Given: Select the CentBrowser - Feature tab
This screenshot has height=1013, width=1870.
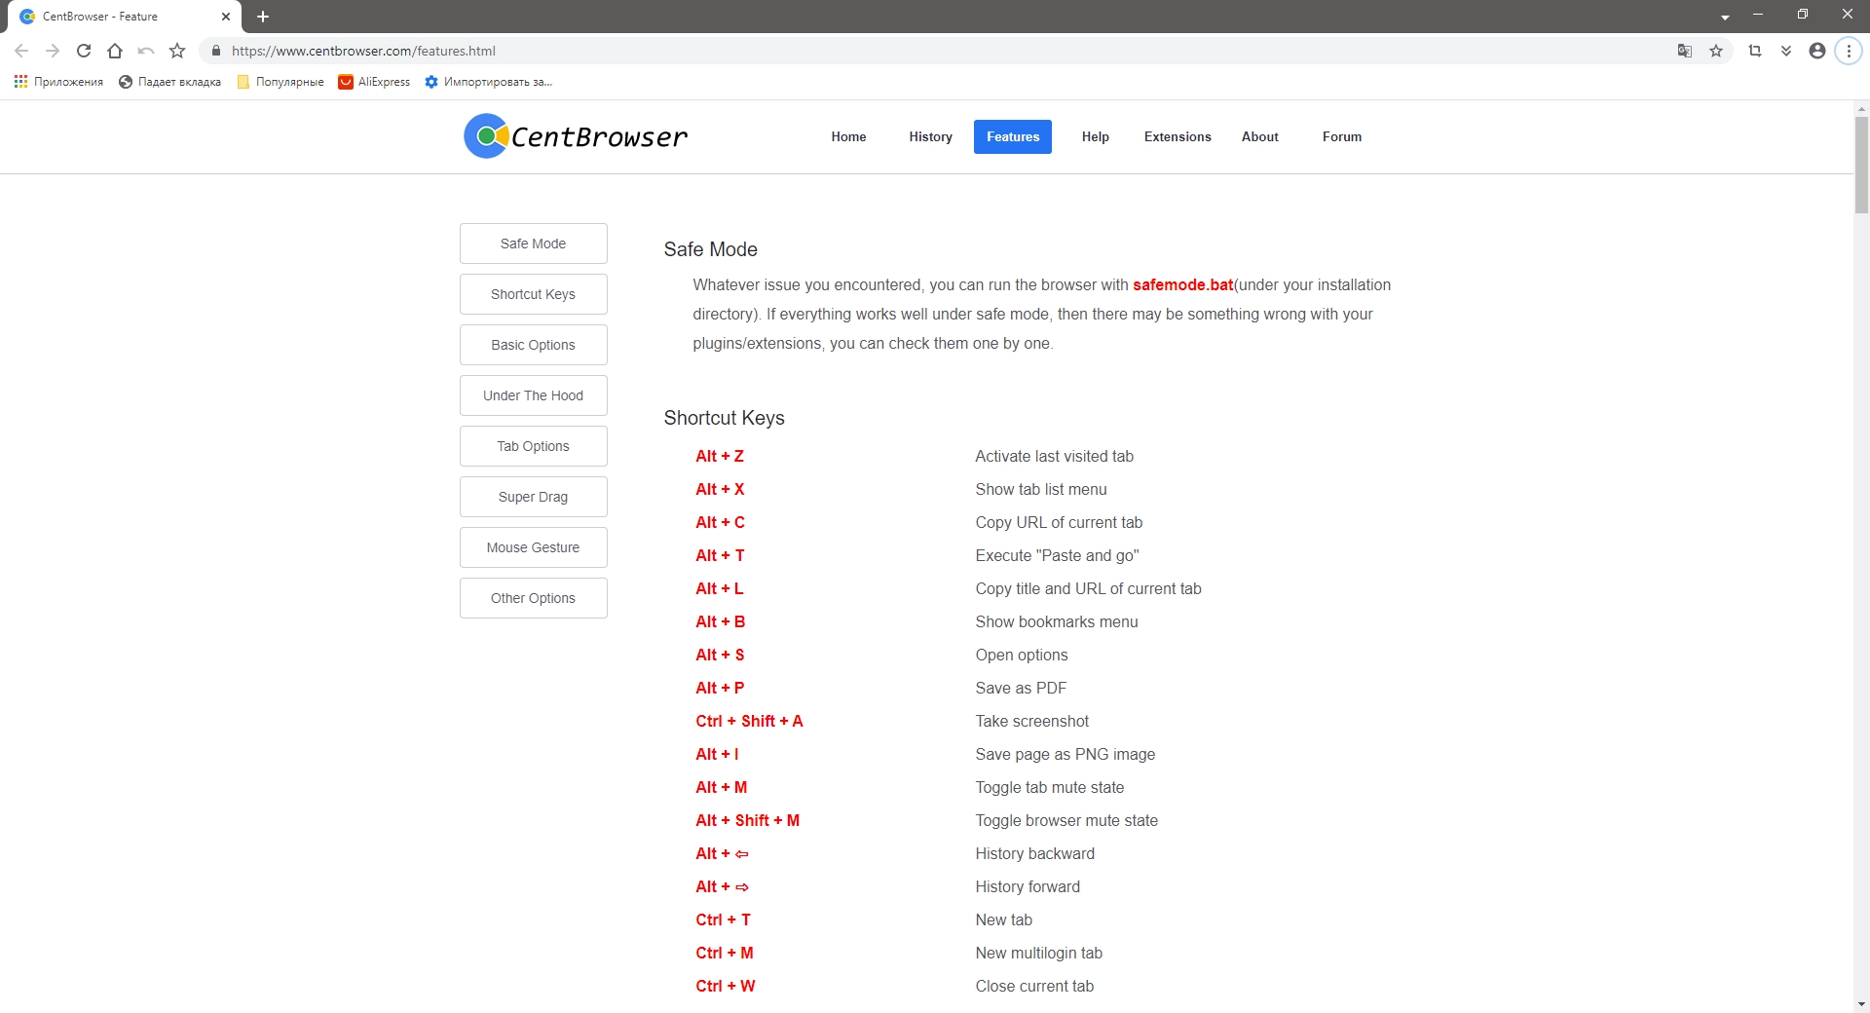Looking at the screenshot, I should (x=125, y=17).
